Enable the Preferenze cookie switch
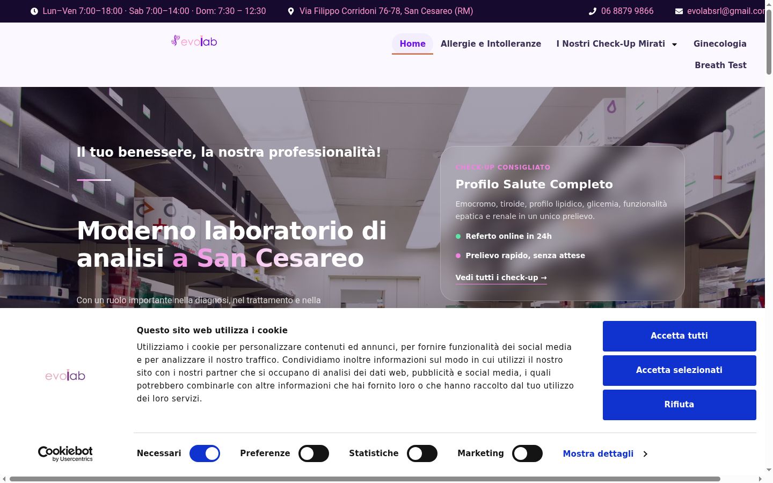Screen dimensions: 773x483 point(314,454)
